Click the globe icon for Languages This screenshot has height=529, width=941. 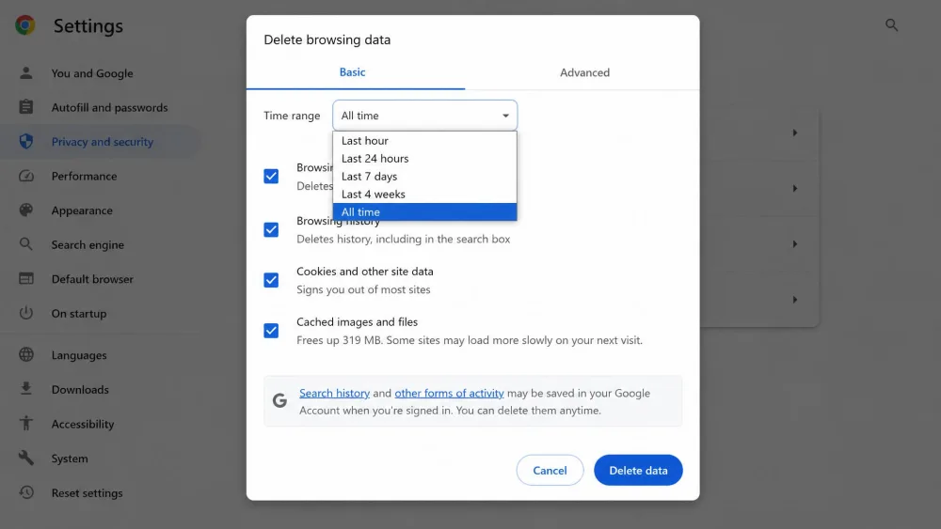pyautogui.click(x=25, y=354)
